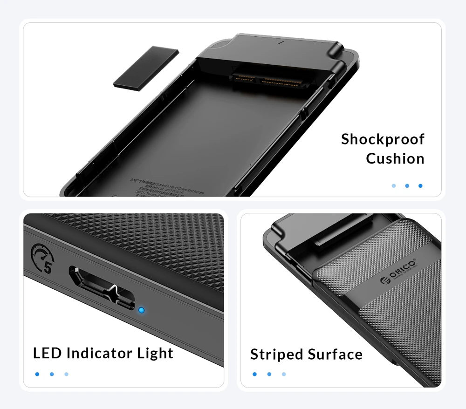Select the faded third dot under LED Indicator Light
The image size is (466, 409).
pyautogui.click(x=66, y=374)
